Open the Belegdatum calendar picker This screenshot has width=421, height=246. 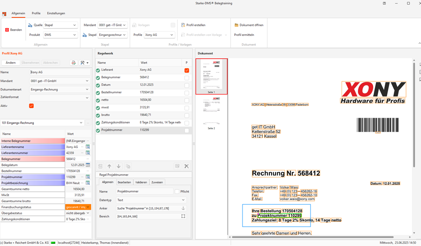click(88, 165)
